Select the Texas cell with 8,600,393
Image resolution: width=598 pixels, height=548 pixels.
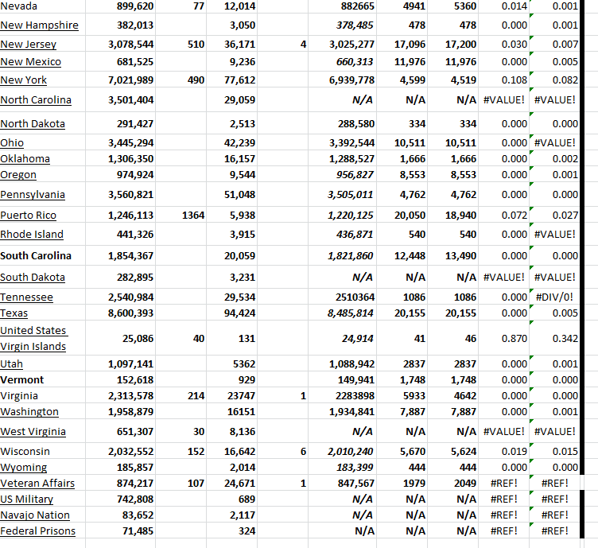pyautogui.click(x=130, y=313)
